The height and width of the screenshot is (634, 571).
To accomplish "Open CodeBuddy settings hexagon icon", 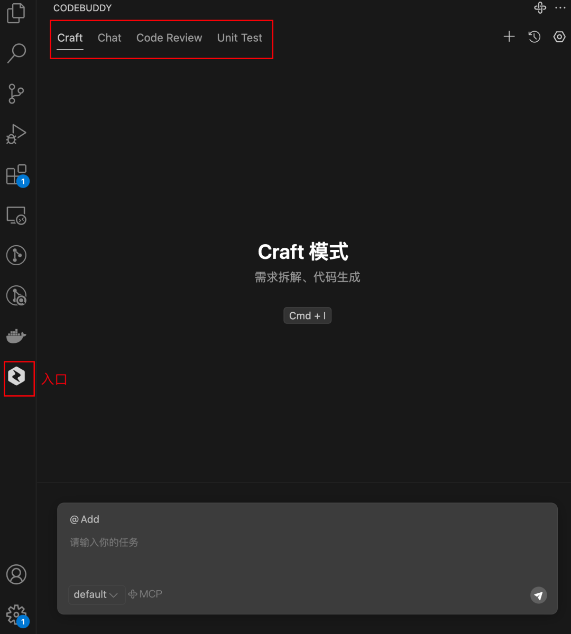I will (559, 37).
